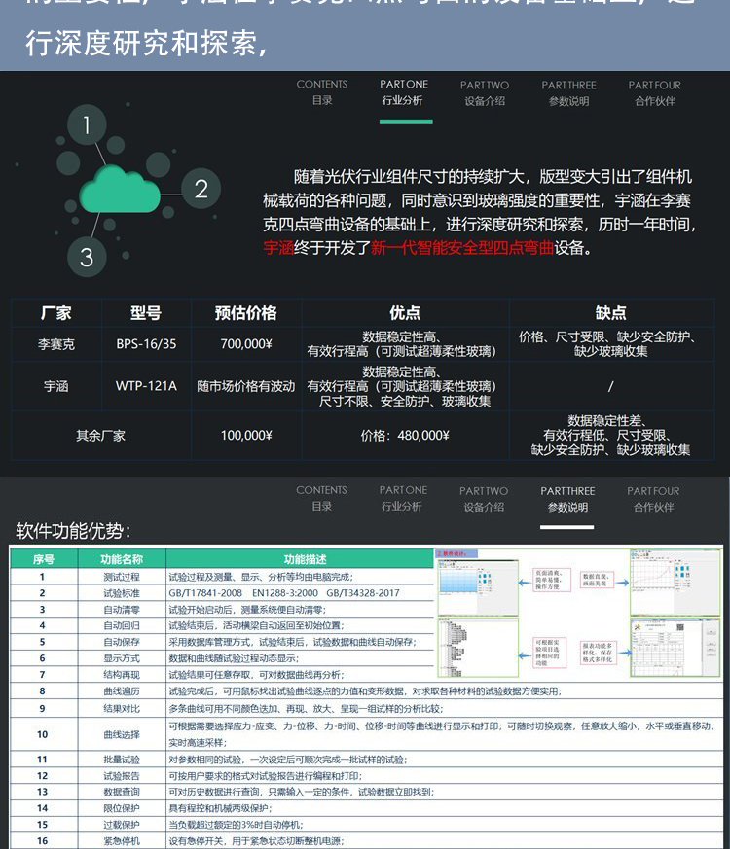Click the 其余厂家 cell
This screenshot has height=849, width=730.
[x=101, y=436]
